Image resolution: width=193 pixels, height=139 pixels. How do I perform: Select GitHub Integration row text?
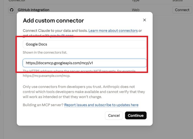click(x=33, y=10)
